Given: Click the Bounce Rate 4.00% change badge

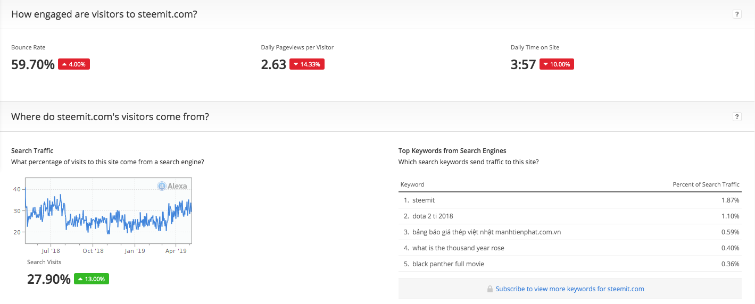Looking at the screenshot, I should [74, 64].
